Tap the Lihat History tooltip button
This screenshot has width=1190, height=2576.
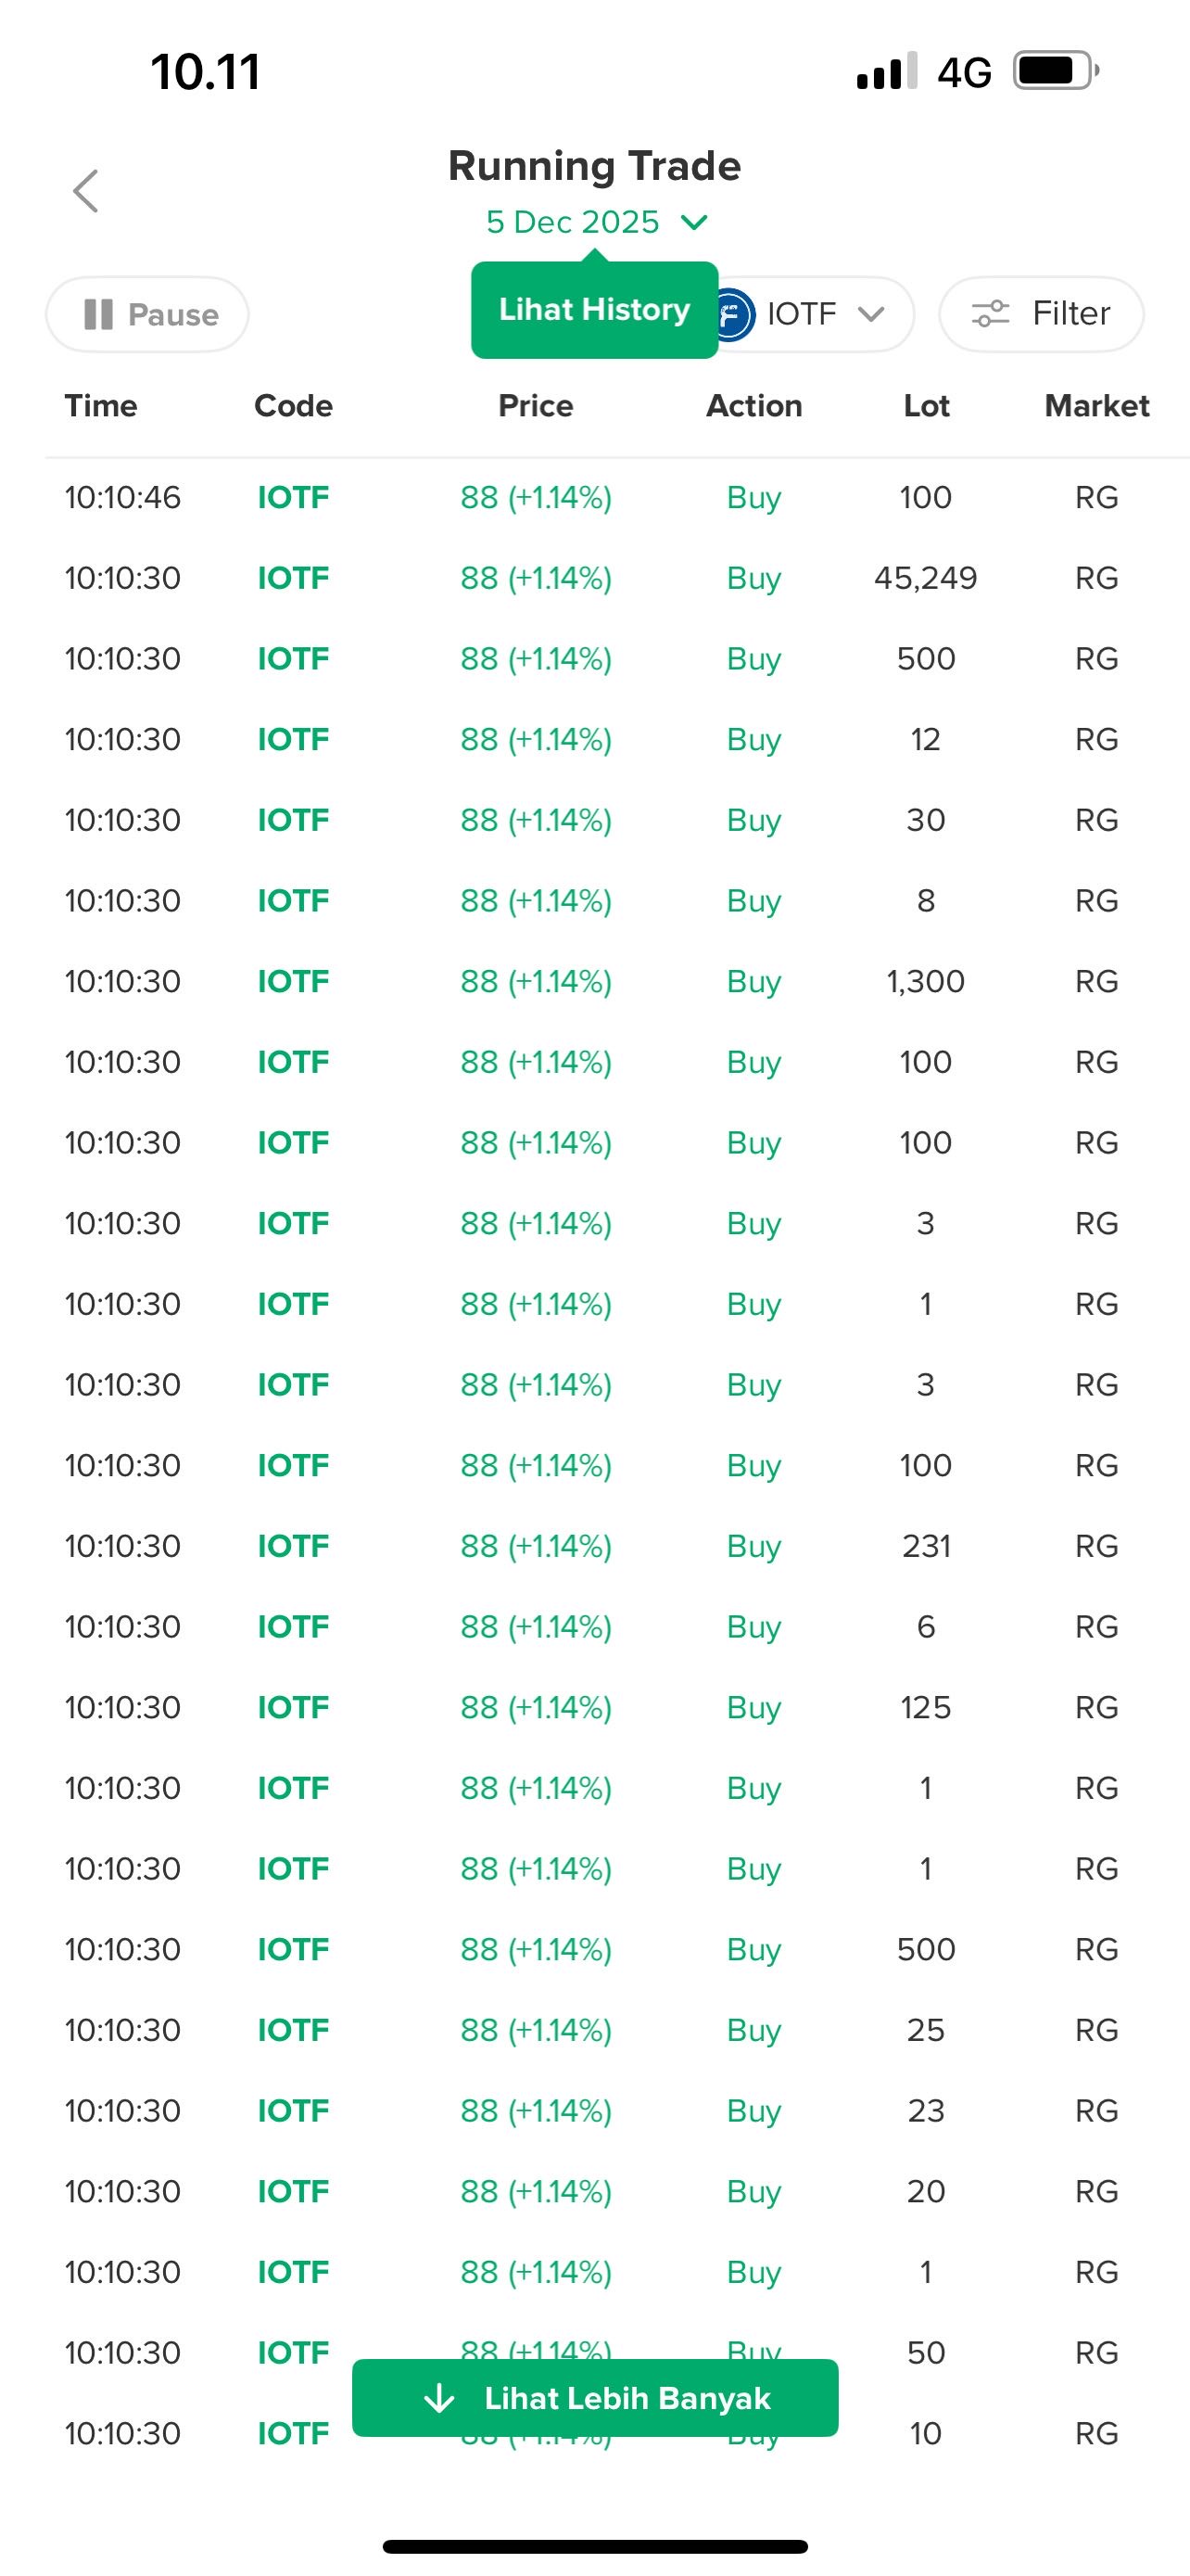click(593, 310)
